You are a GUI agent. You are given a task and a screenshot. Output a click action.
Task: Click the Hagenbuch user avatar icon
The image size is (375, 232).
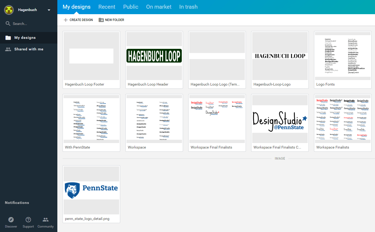[9, 10]
